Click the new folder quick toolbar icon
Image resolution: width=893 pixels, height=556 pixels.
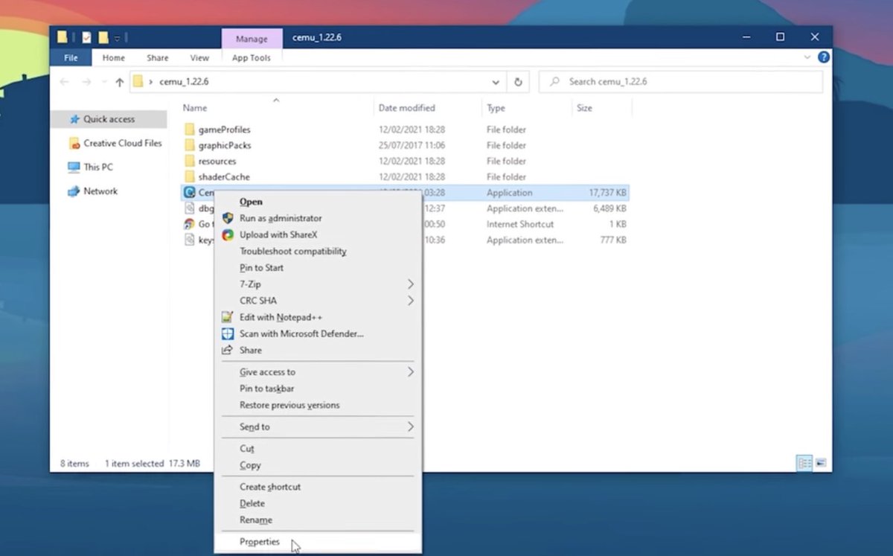(x=103, y=37)
